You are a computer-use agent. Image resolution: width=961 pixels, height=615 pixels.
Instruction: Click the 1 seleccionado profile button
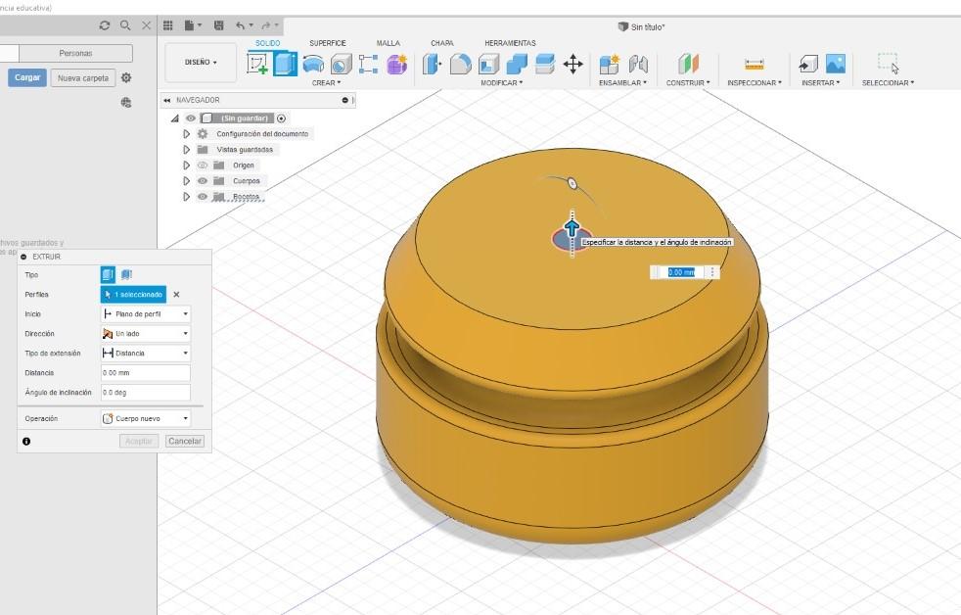(134, 295)
